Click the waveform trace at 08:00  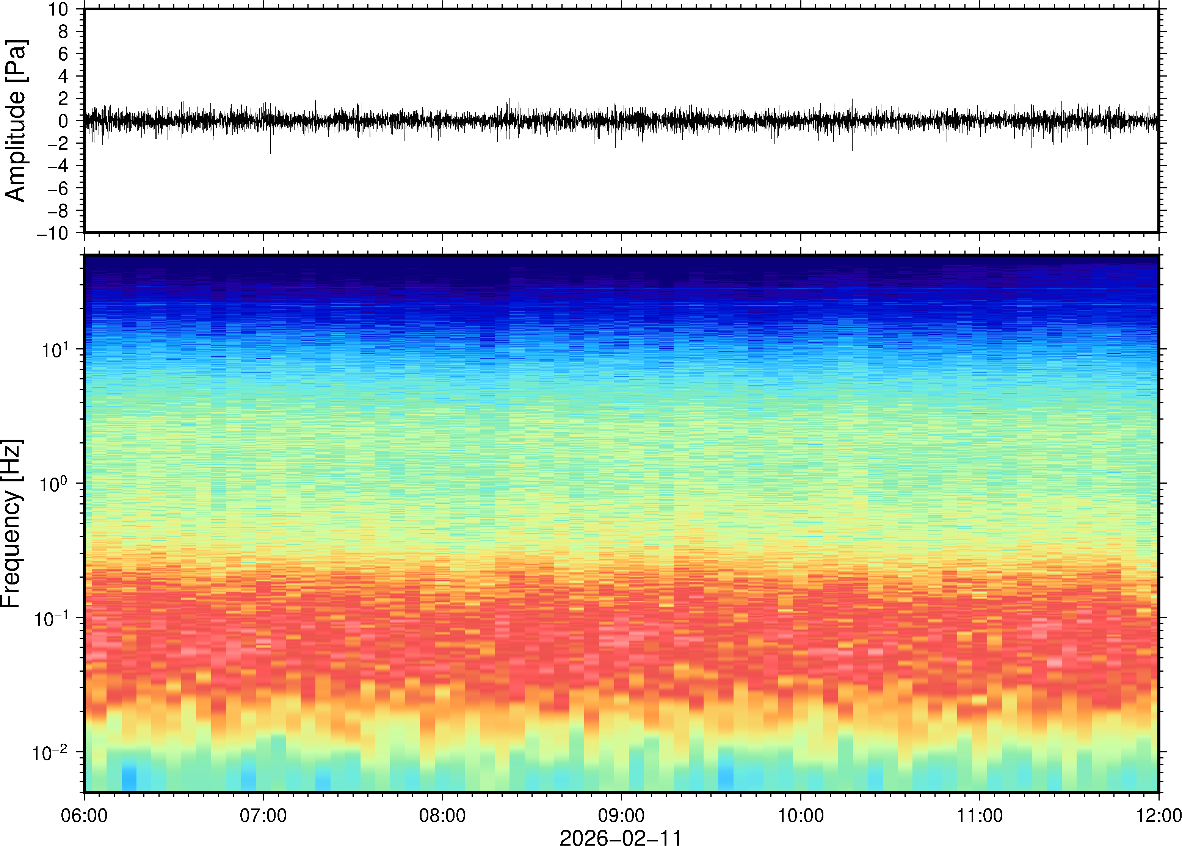(442, 120)
